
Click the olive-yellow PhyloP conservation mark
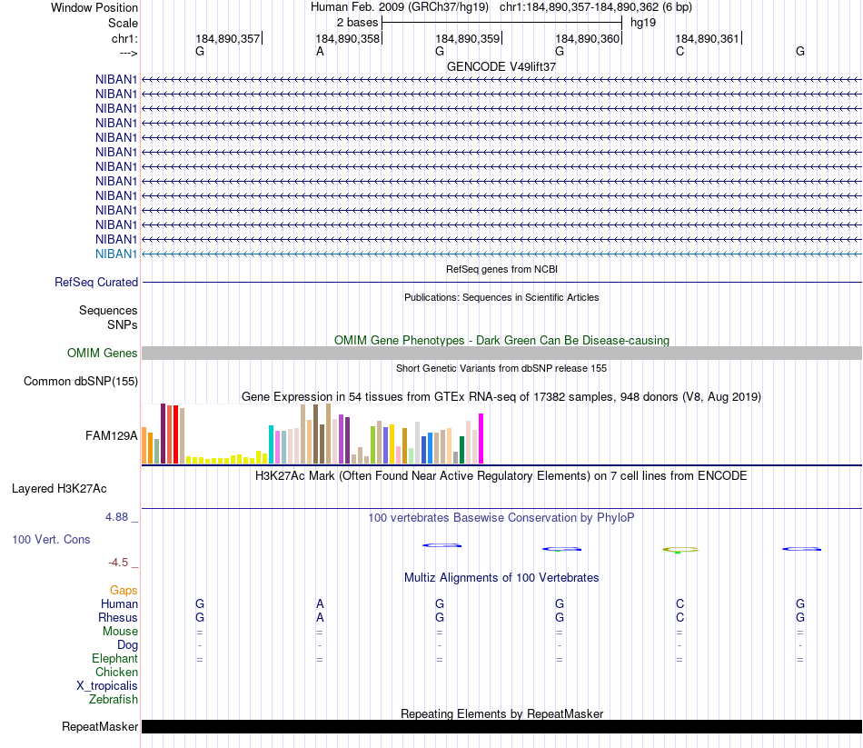pyautogui.click(x=680, y=550)
